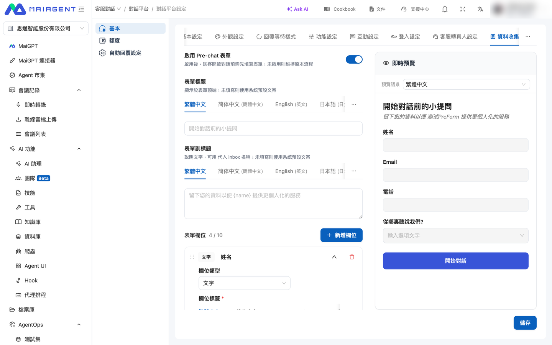Disable the Pre-chat 表單 switch
This screenshot has width=552, height=345.
point(354,59)
